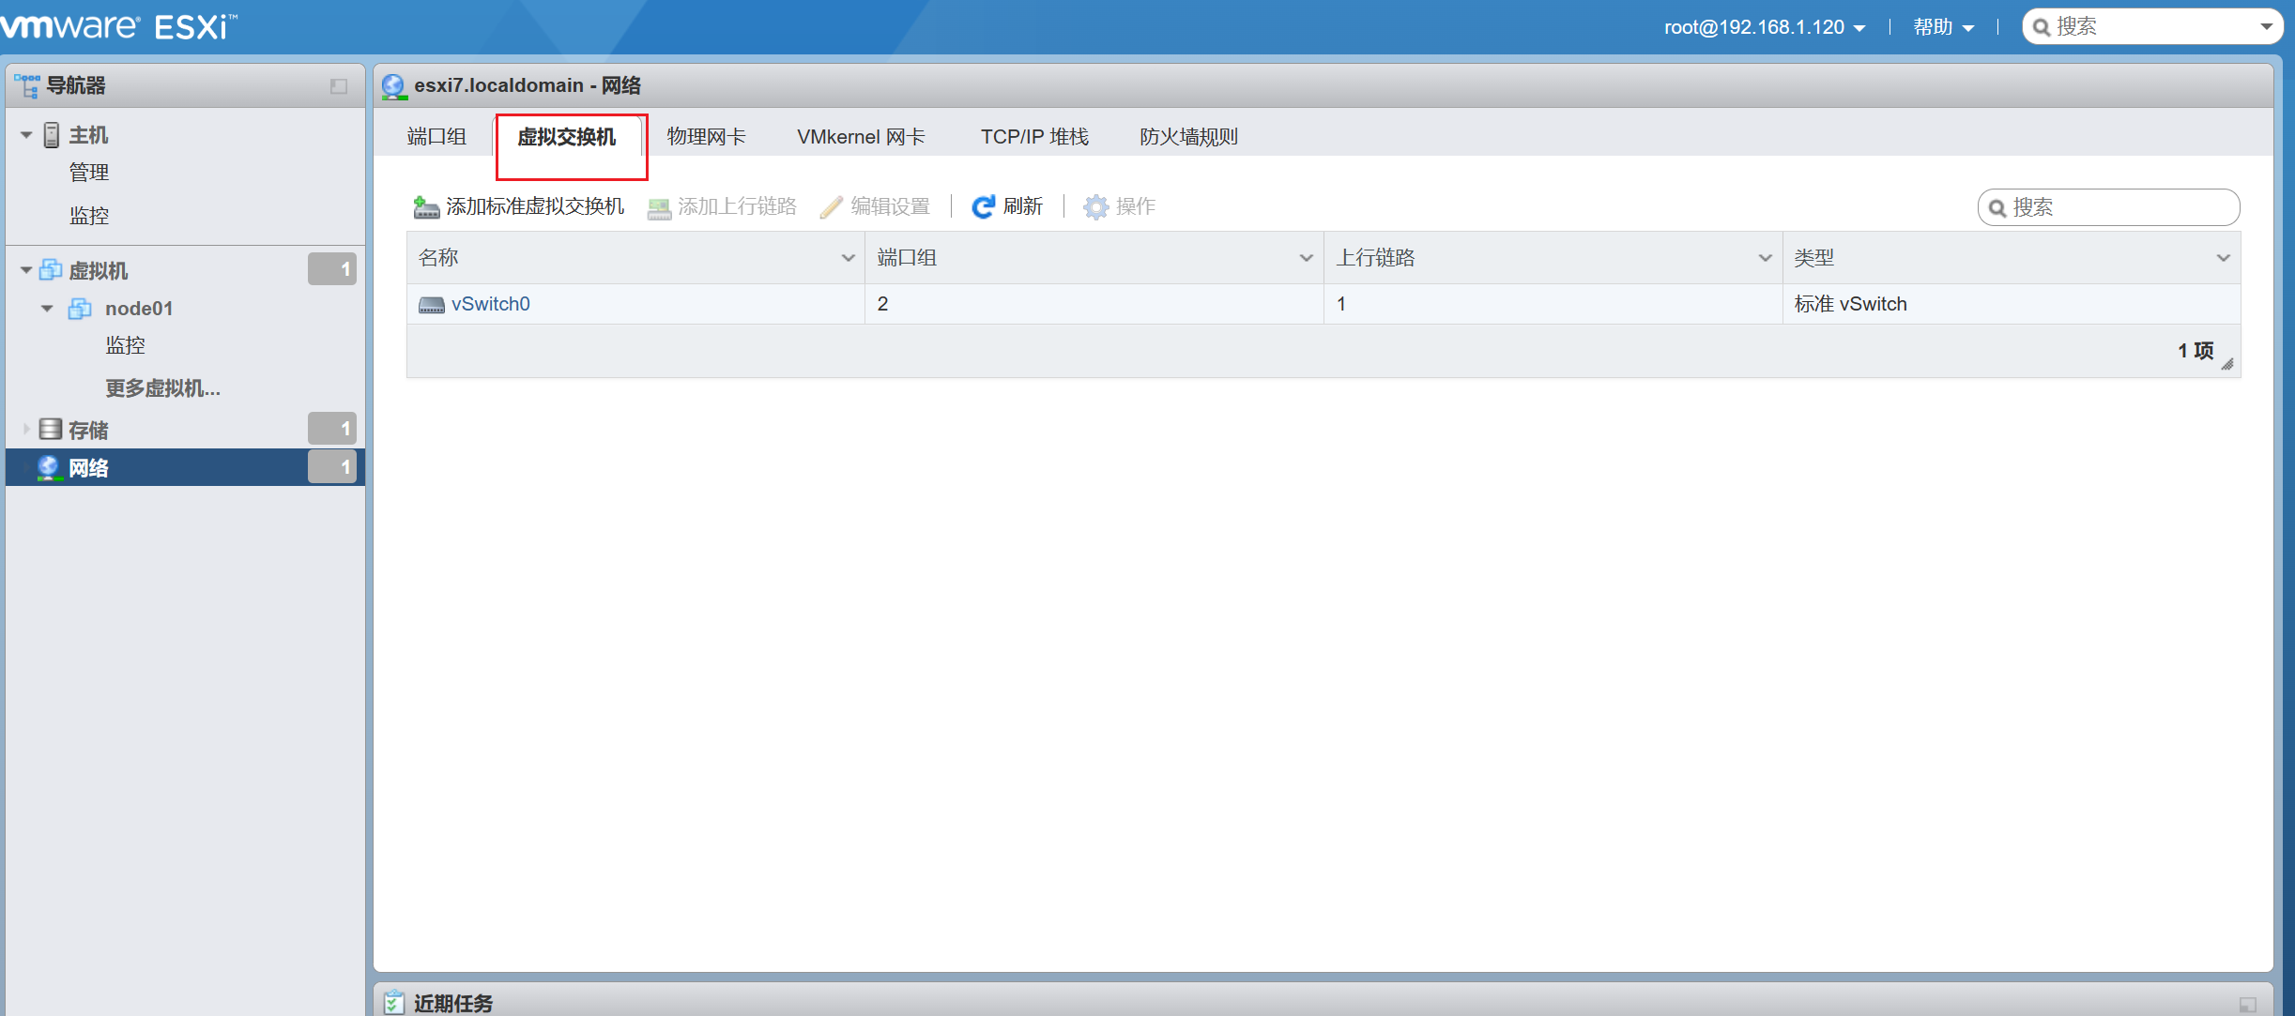Image resolution: width=2295 pixels, height=1016 pixels.
Task: Click the 存储 count badge
Action: click(332, 429)
